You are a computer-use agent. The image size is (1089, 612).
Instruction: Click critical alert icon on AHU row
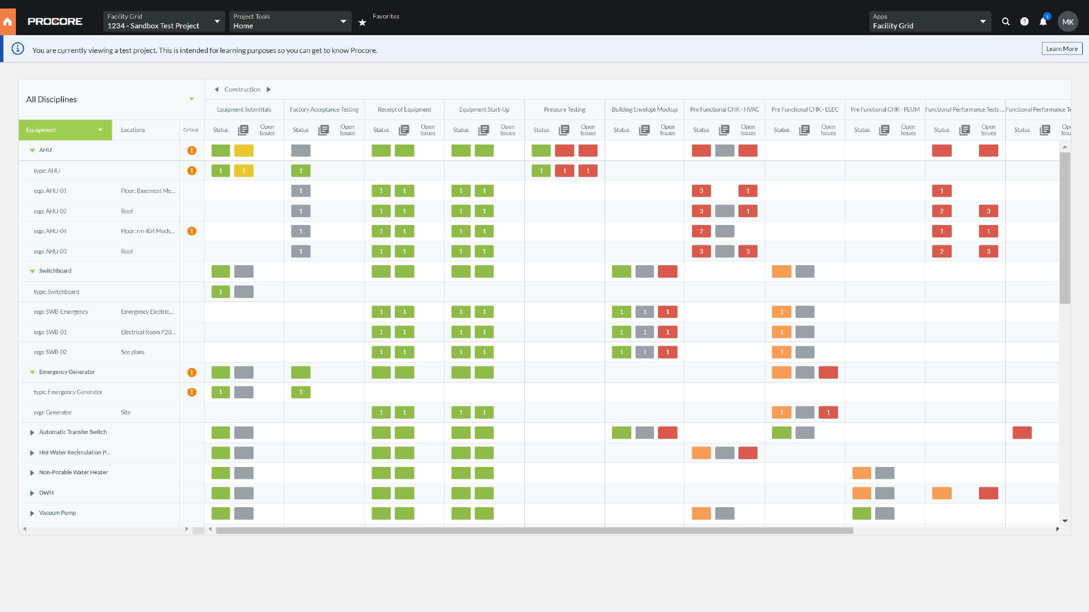(x=192, y=151)
